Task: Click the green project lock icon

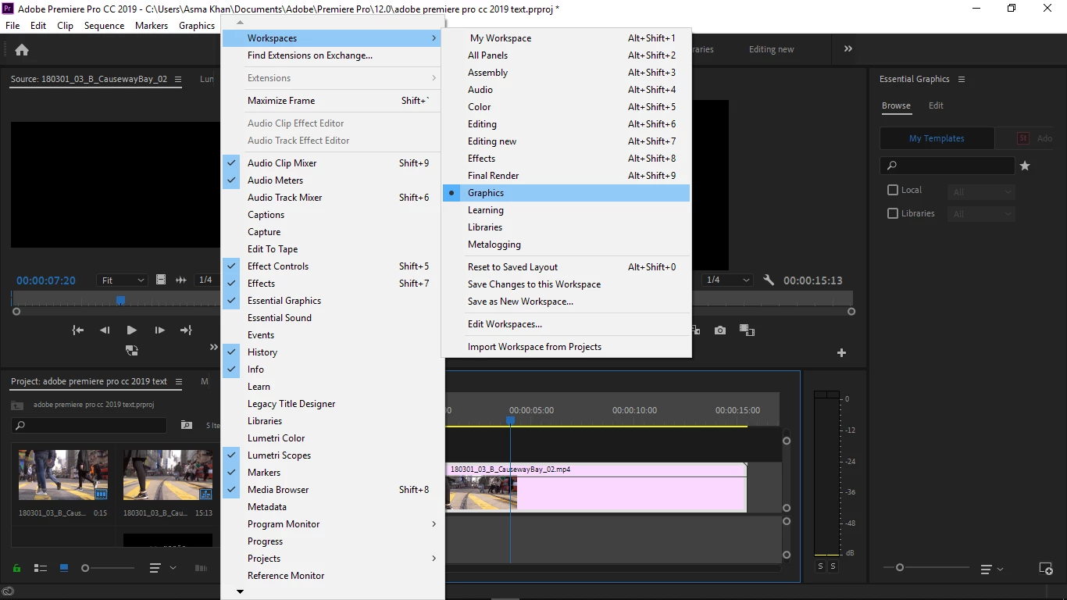Action: point(17,568)
